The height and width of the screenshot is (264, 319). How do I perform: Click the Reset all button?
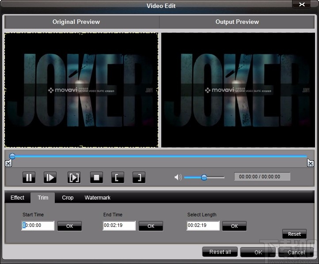pyautogui.click(x=220, y=252)
